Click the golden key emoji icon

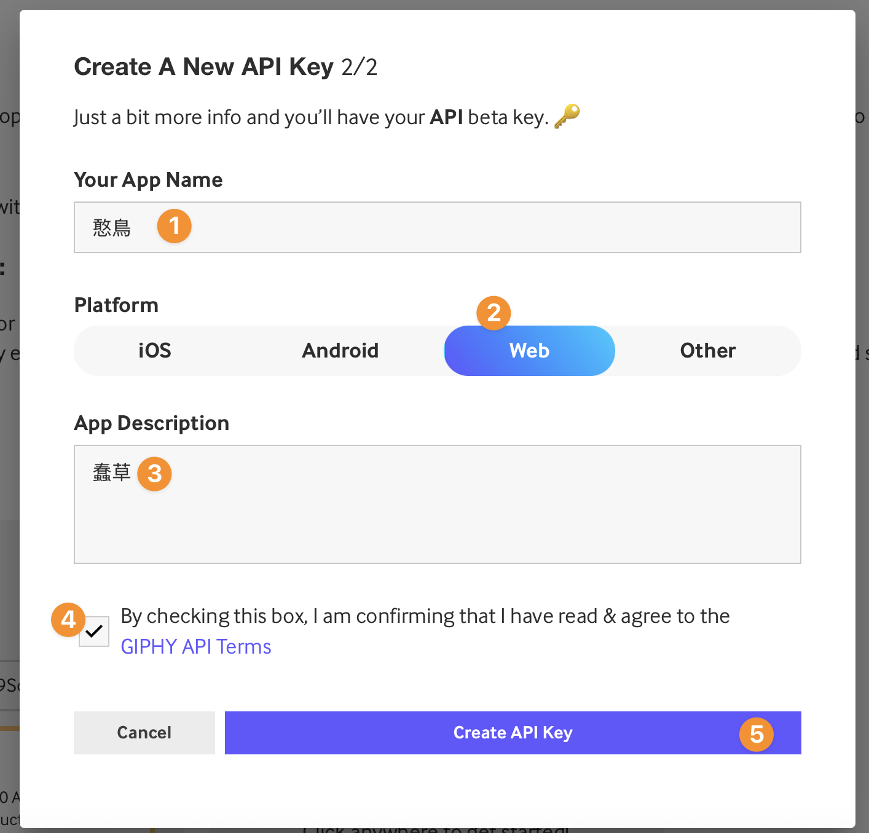(x=567, y=115)
